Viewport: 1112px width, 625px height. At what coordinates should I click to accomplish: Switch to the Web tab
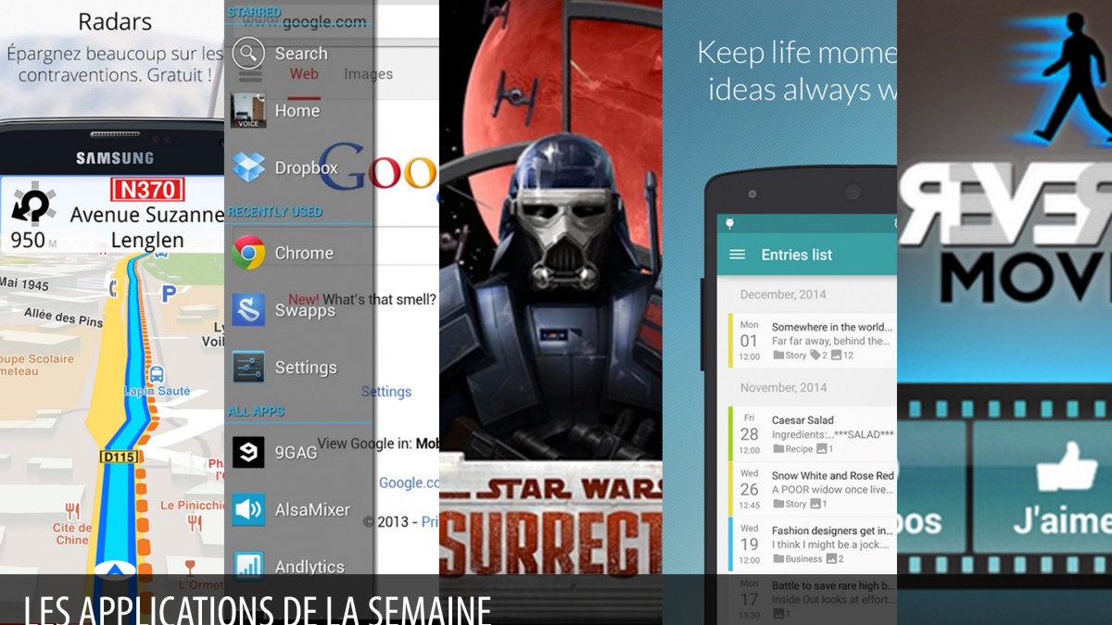click(x=304, y=75)
